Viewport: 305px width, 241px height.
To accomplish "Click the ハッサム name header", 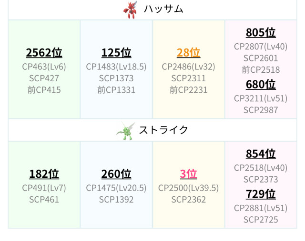I will pos(163,9).
